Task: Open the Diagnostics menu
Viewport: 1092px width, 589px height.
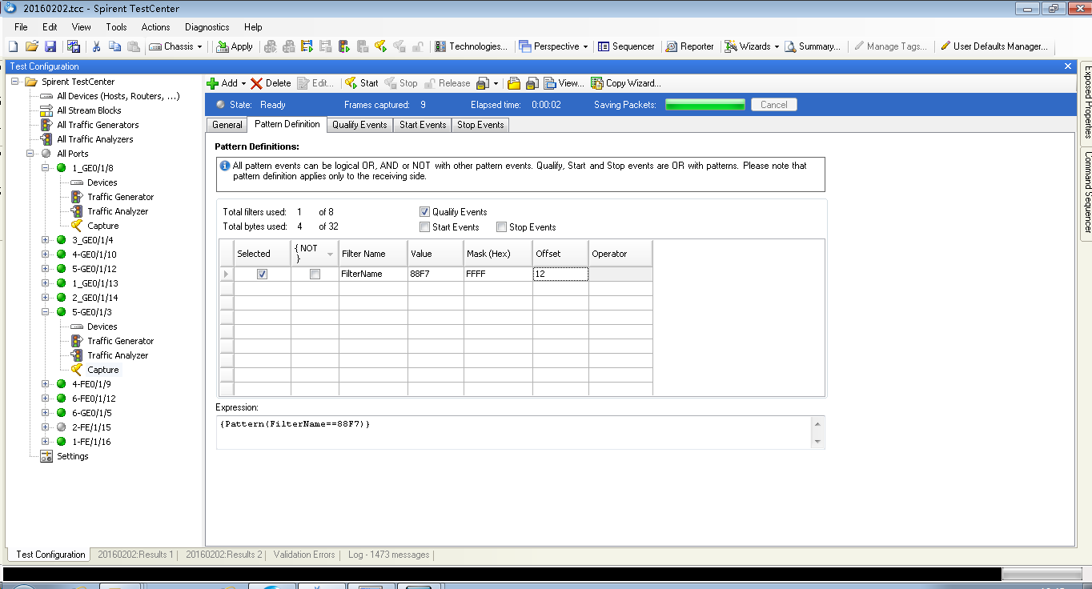Action: click(207, 27)
